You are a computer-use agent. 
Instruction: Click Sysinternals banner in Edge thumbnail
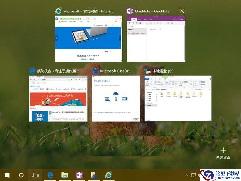[58, 99]
